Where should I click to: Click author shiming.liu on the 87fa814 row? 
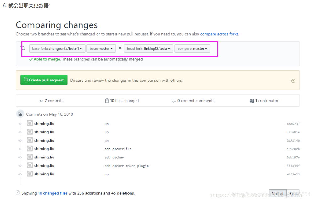click(x=44, y=132)
